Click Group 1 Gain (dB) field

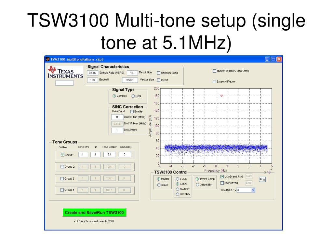pyautogui.click(x=125, y=155)
